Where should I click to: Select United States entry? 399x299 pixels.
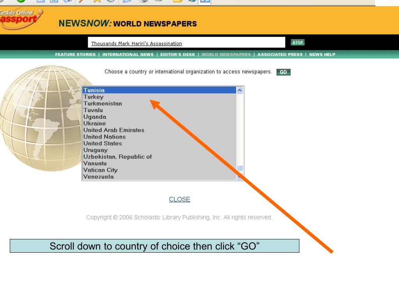(x=159, y=143)
